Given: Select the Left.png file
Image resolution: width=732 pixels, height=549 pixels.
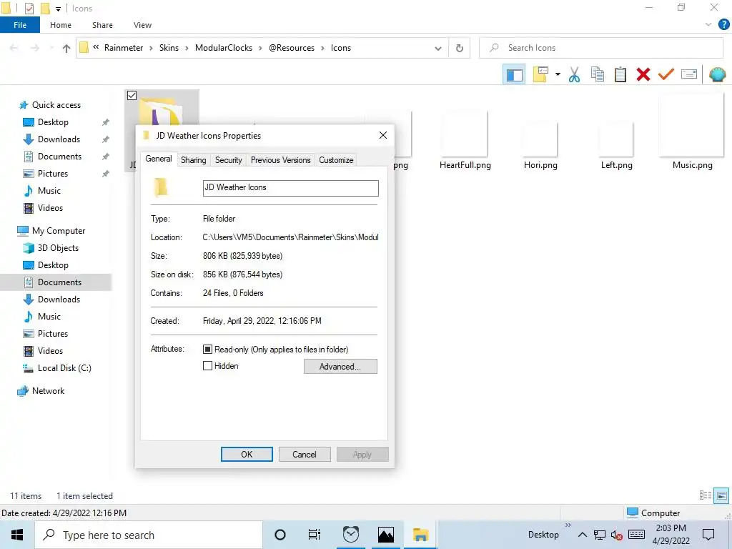Looking at the screenshot, I should click(616, 144).
